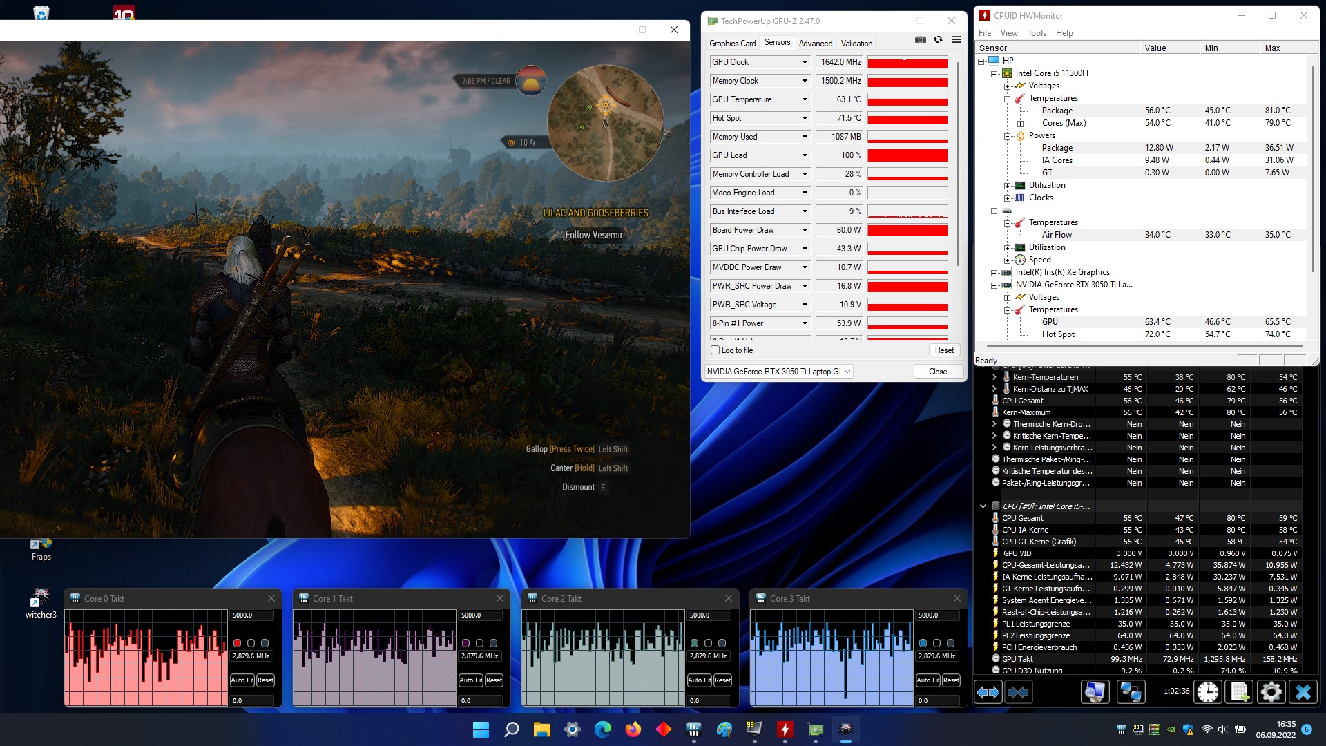Click the Reset button in GPU-Z
The image size is (1326, 746).
click(944, 350)
